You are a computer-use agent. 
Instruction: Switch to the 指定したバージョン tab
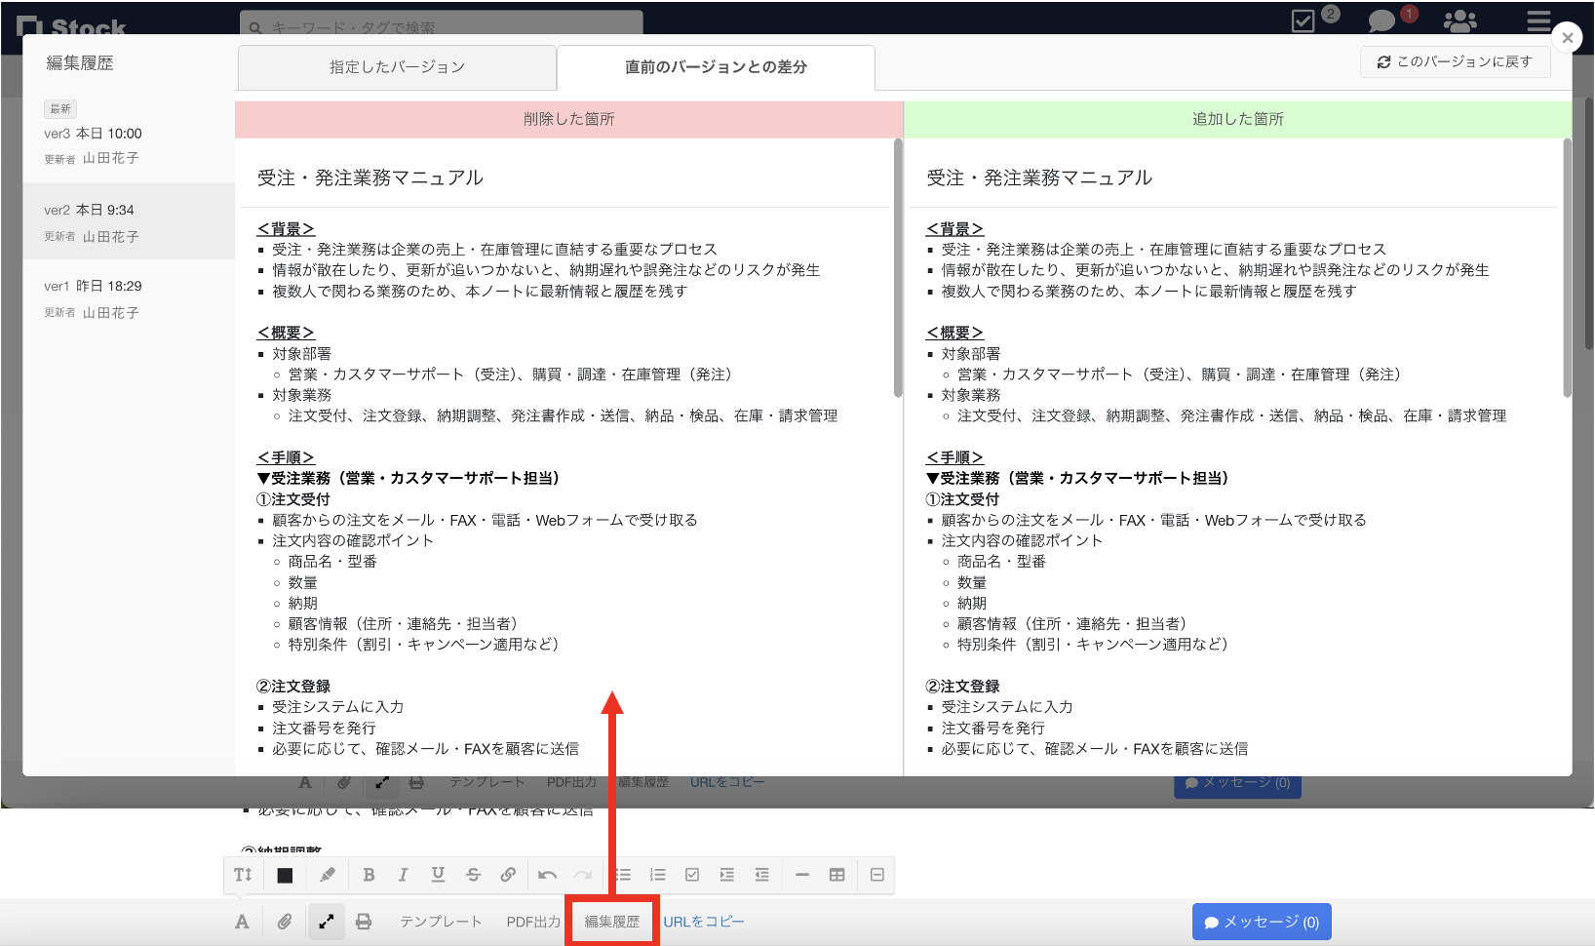pyautogui.click(x=396, y=67)
